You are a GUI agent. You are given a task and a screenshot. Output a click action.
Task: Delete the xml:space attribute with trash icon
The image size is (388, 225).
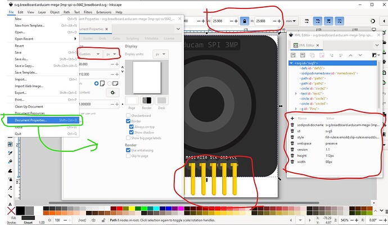(x=292, y=143)
